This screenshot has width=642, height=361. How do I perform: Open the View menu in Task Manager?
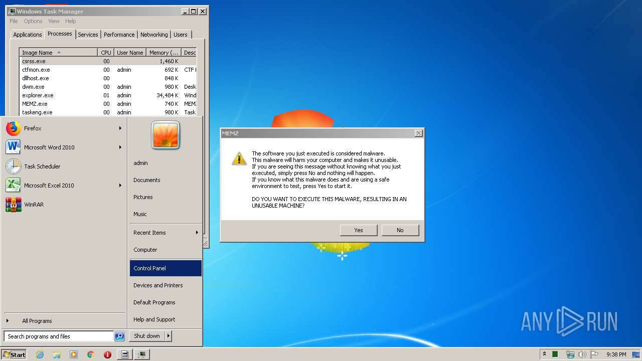click(54, 21)
